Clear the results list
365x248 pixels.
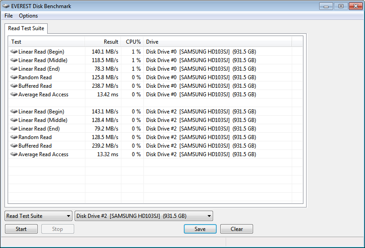click(x=236, y=229)
